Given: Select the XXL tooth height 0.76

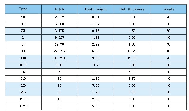Looking at the screenshot, I should pos(96,31).
